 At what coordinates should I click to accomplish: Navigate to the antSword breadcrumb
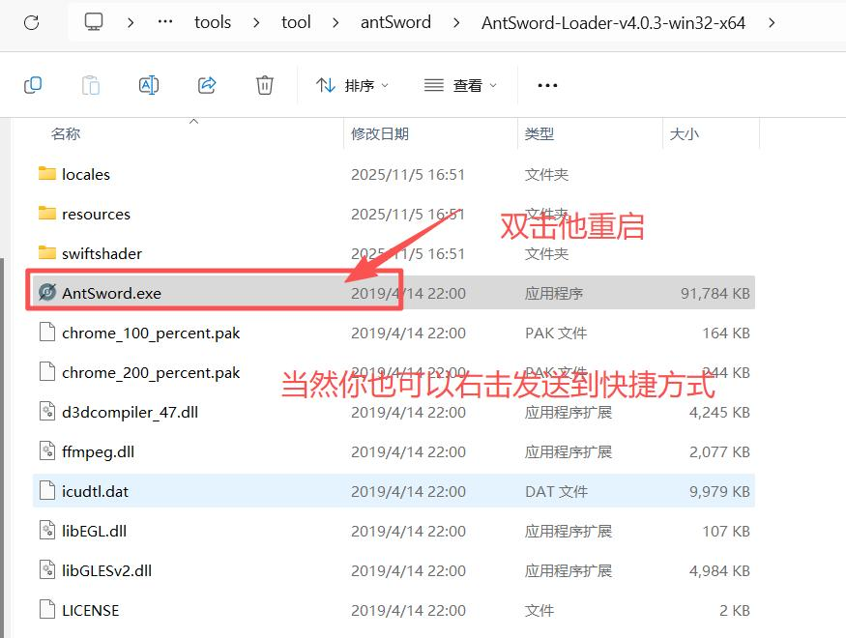(x=395, y=22)
